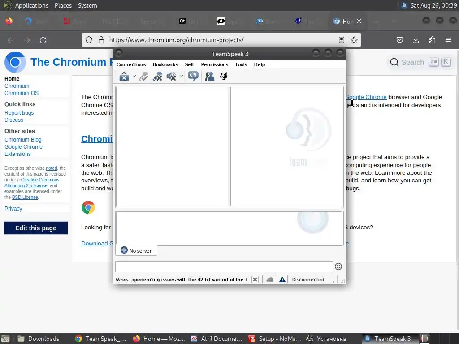459x344 pixels.
Task: Switch to the Qt browser tab
Action: pos(192,21)
